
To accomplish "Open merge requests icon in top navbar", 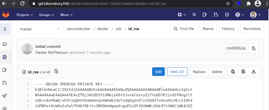I will coord(216,15).
